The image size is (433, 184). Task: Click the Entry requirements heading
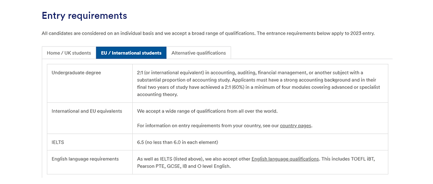tap(84, 16)
